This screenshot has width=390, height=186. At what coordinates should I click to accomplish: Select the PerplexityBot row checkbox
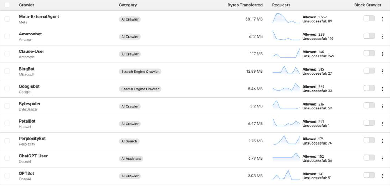(x=7, y=141)
